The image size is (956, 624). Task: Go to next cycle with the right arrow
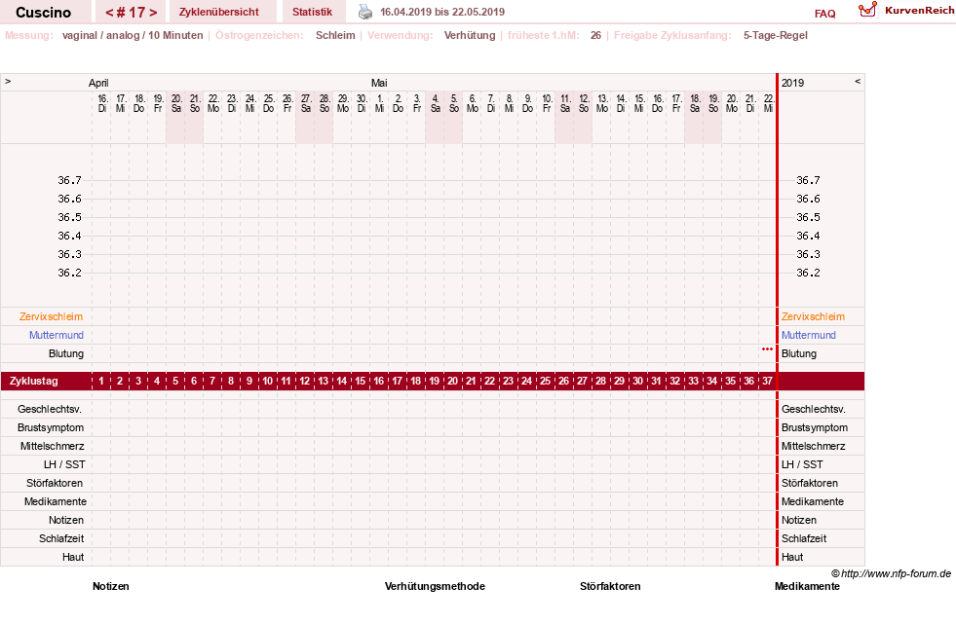point(154,13)
